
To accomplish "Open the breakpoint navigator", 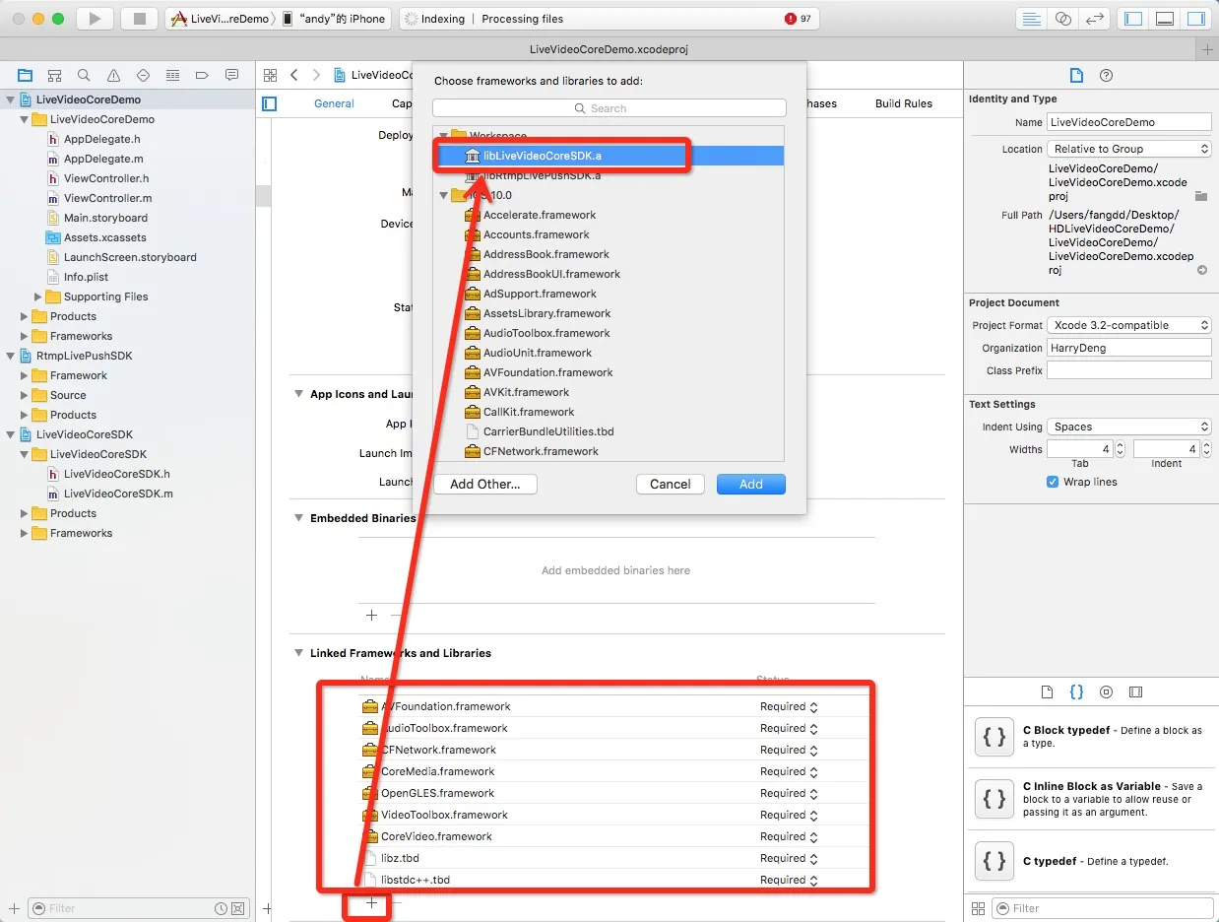I will coord(202,75).
